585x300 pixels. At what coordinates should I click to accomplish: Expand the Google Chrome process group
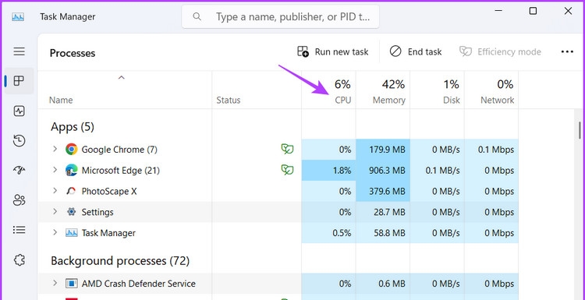(x=55, y=149)
